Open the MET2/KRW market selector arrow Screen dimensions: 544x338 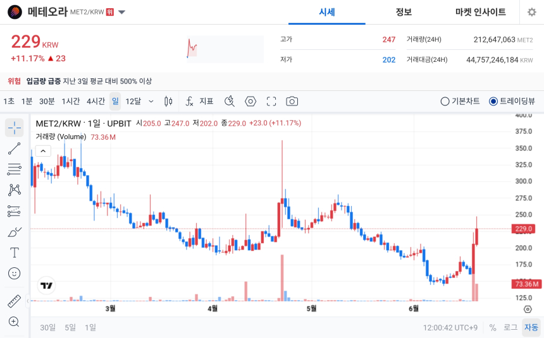(x=121, y=12)
